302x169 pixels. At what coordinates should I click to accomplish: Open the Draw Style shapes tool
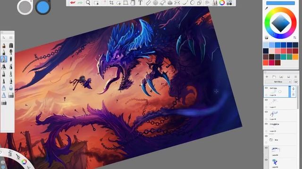pyautogui.click(x=199, y=3)
